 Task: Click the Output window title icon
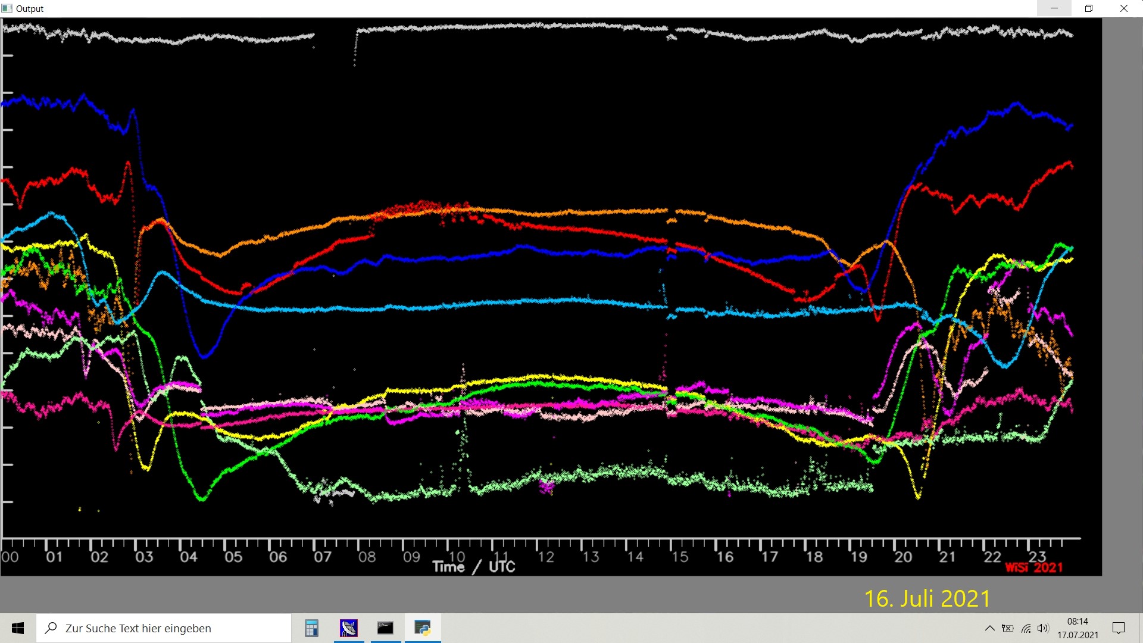pos(7,8)
